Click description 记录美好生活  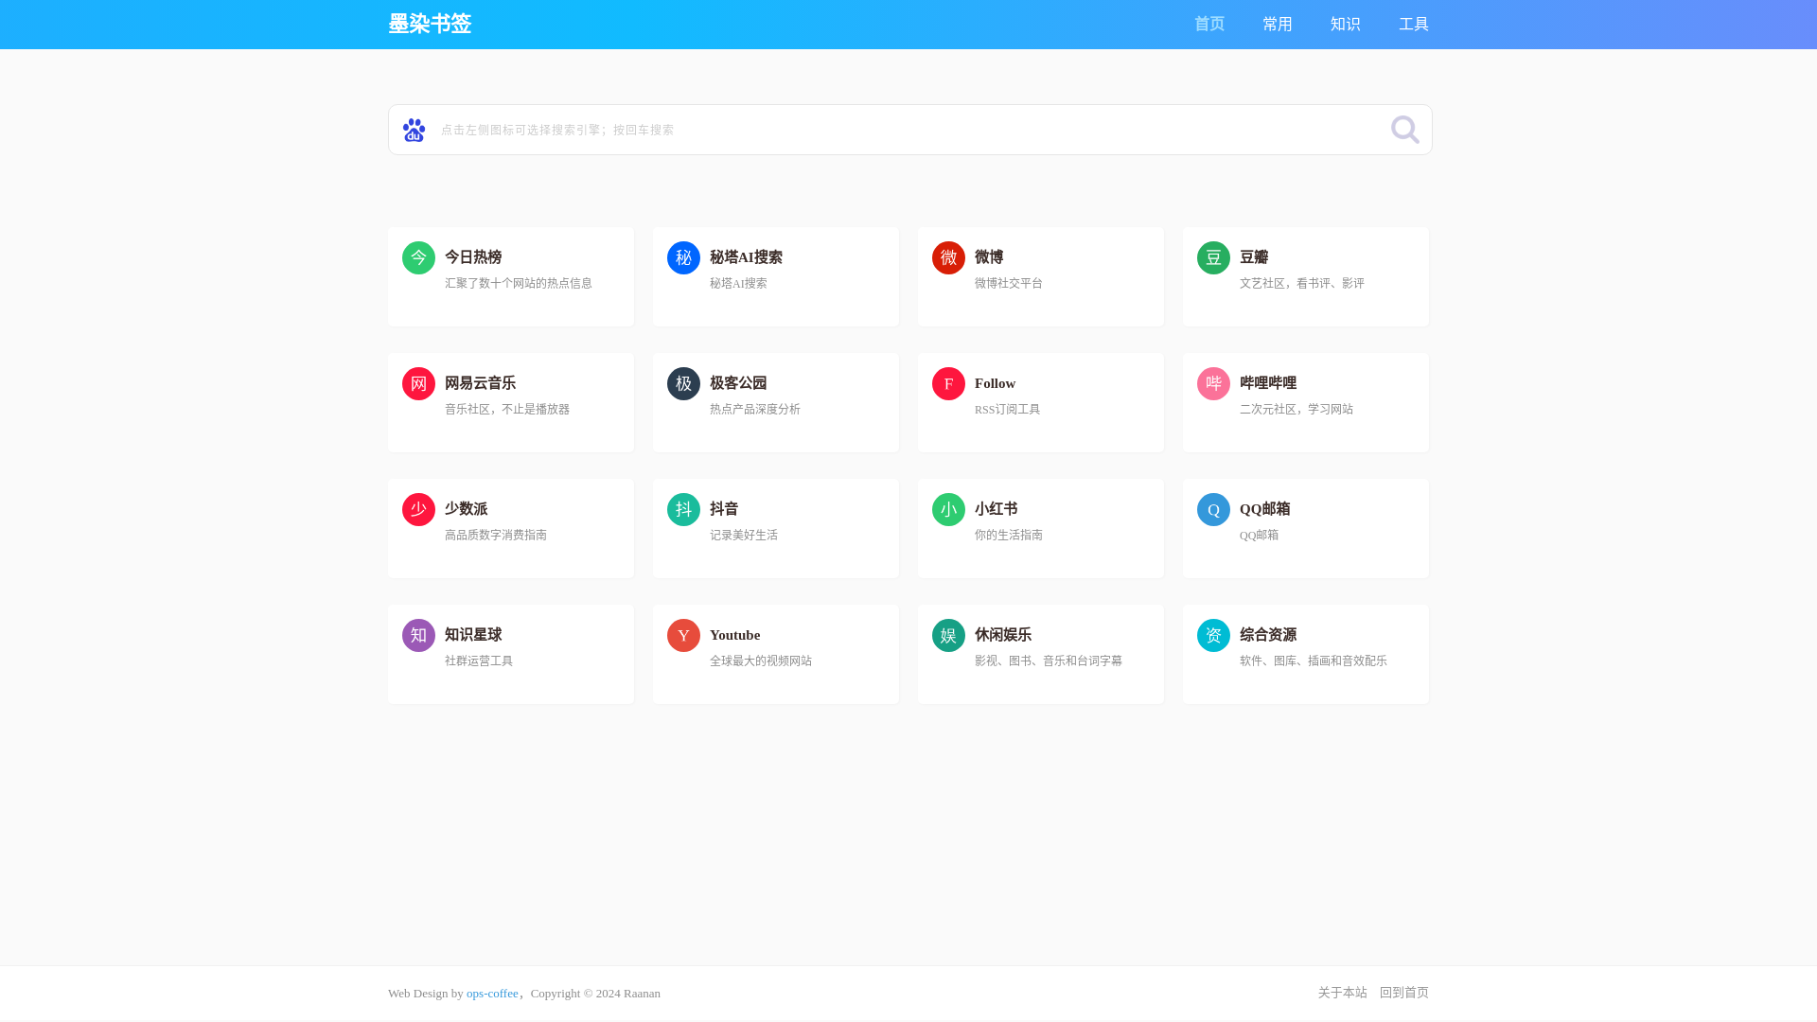tap(744, 535)
